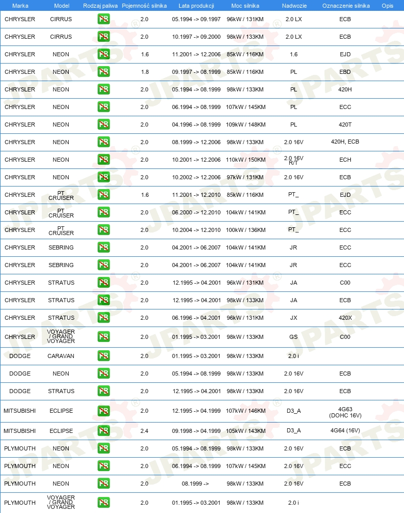Click production years '10.2002 -> 12.2006'
Image resolution: width=404 pixels, height=513 pixels.
(196, 177)
